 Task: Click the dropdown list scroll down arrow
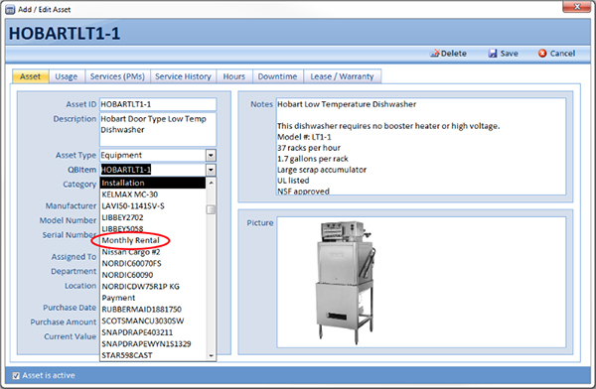click(211, 356)
